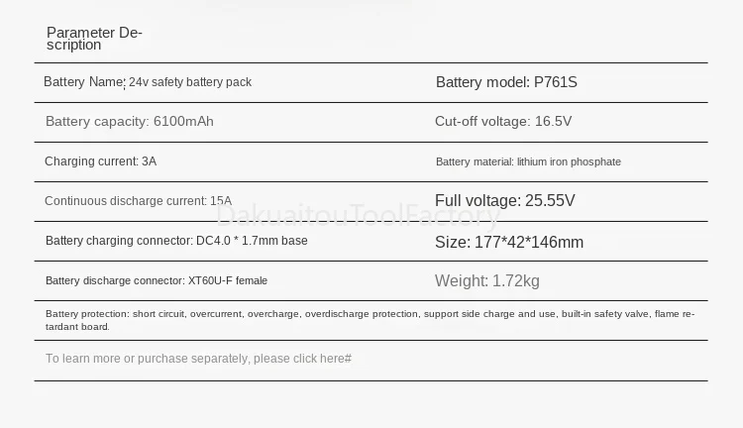Screen dimensions: 743x428
Task: Click the Battery model P761S cell
Action: [x=506, y=82]
